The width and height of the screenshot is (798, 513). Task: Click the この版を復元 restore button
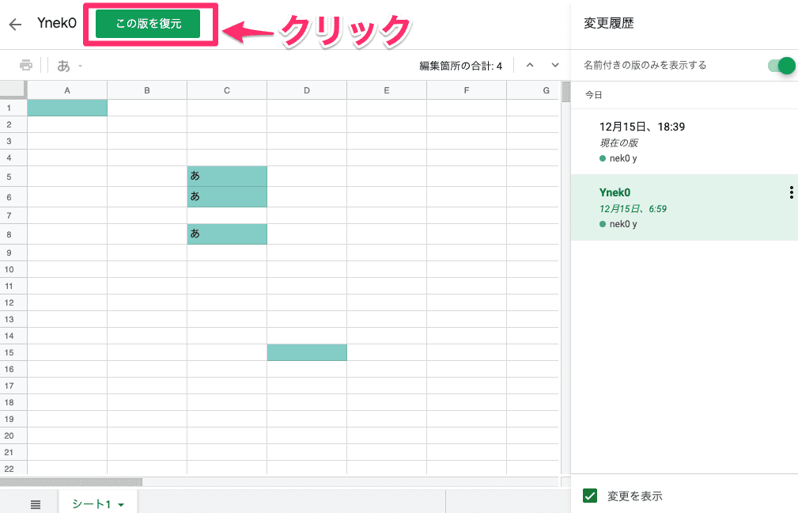pos(148,24)
